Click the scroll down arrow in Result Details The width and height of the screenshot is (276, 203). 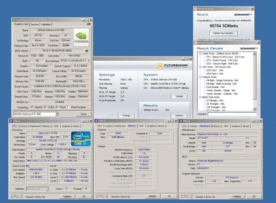255,109
